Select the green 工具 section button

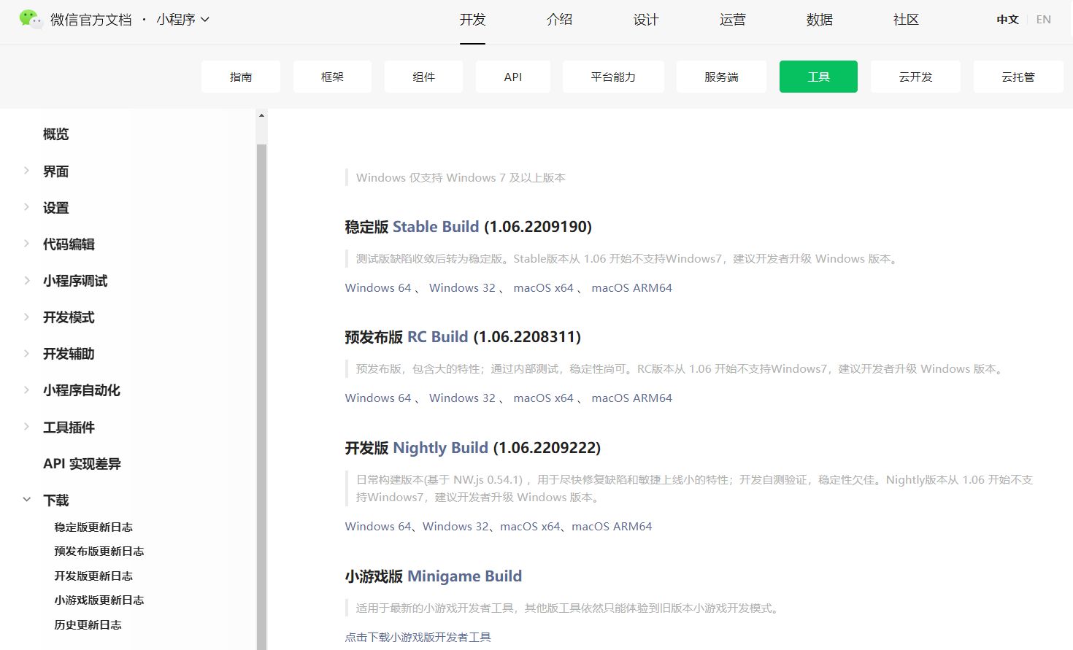(x=818, y=77)
